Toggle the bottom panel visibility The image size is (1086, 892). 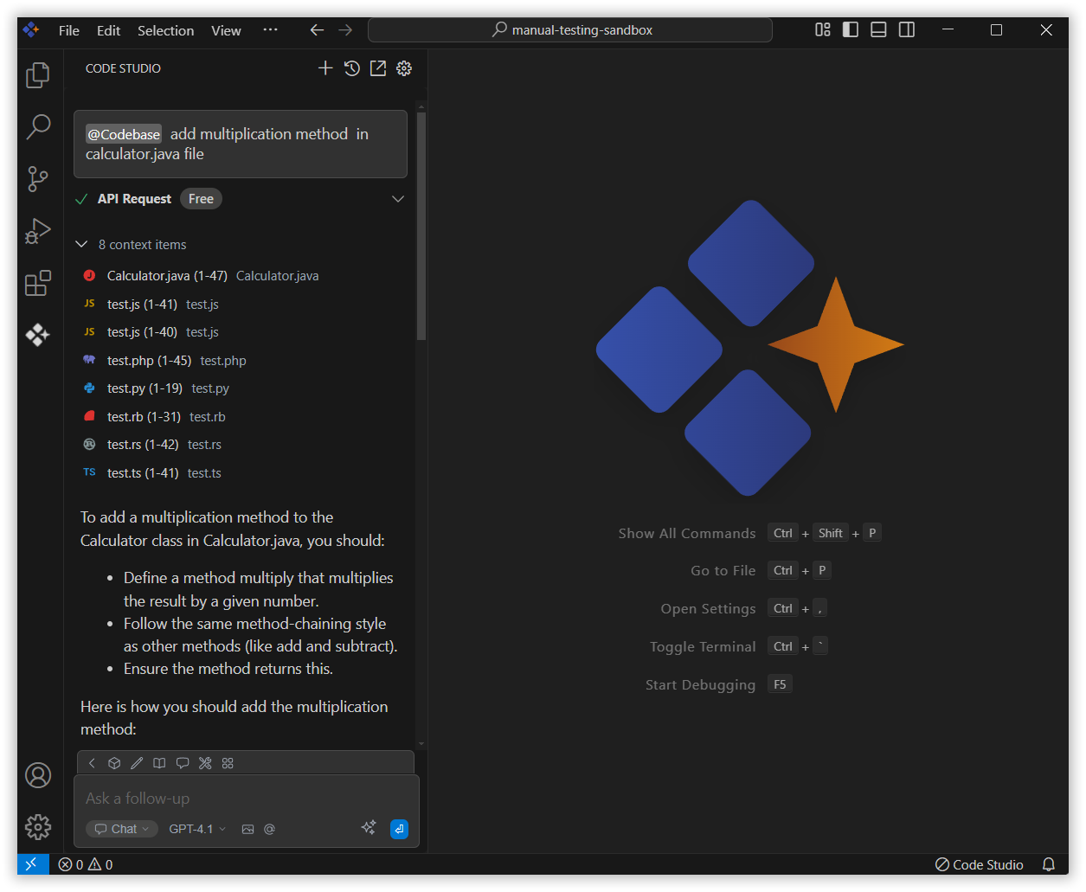click(878, 29)
